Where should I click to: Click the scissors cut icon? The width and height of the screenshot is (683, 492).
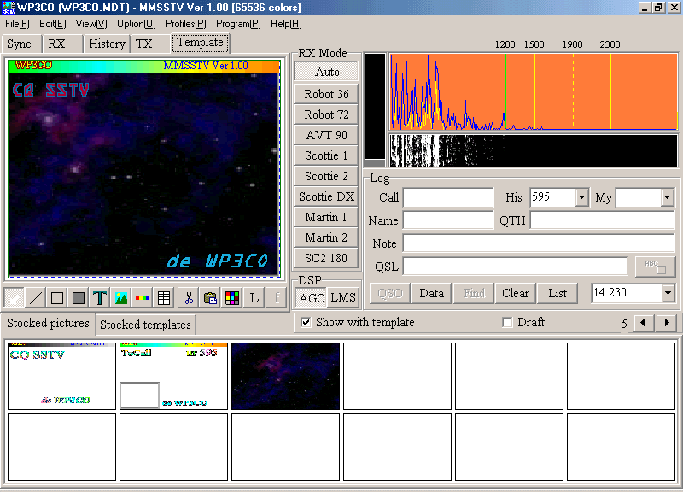click(x=188, y=298)
